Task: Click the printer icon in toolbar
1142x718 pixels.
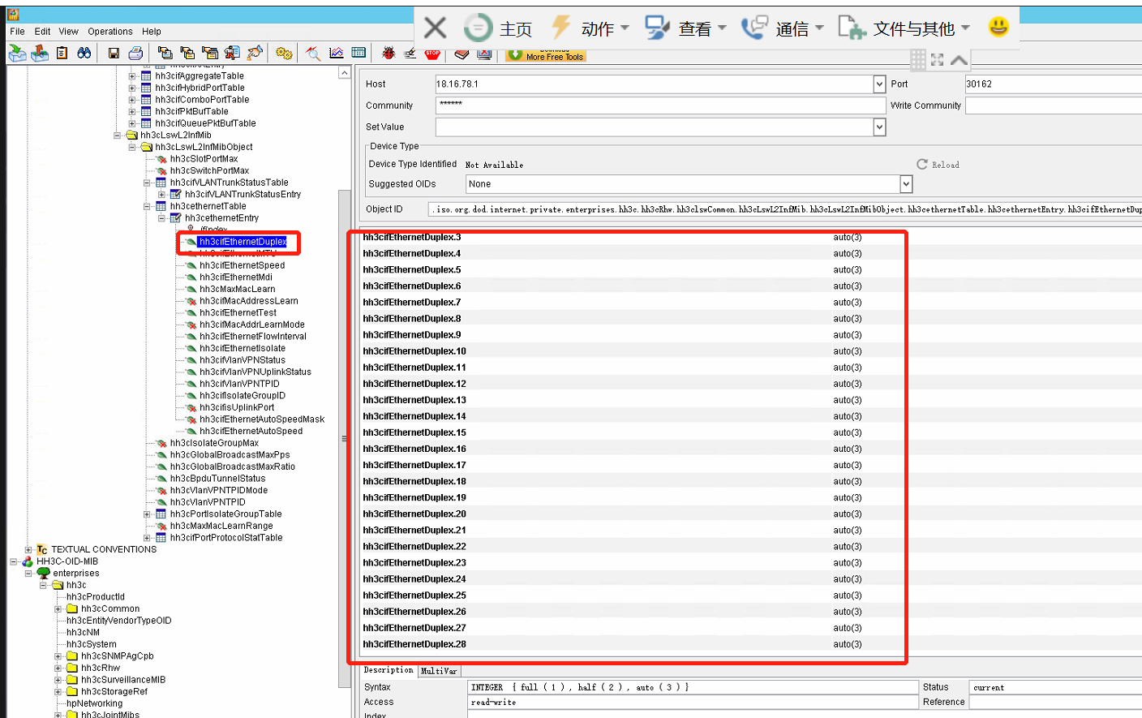Action: pyautogui.click(x=135, y=53)
